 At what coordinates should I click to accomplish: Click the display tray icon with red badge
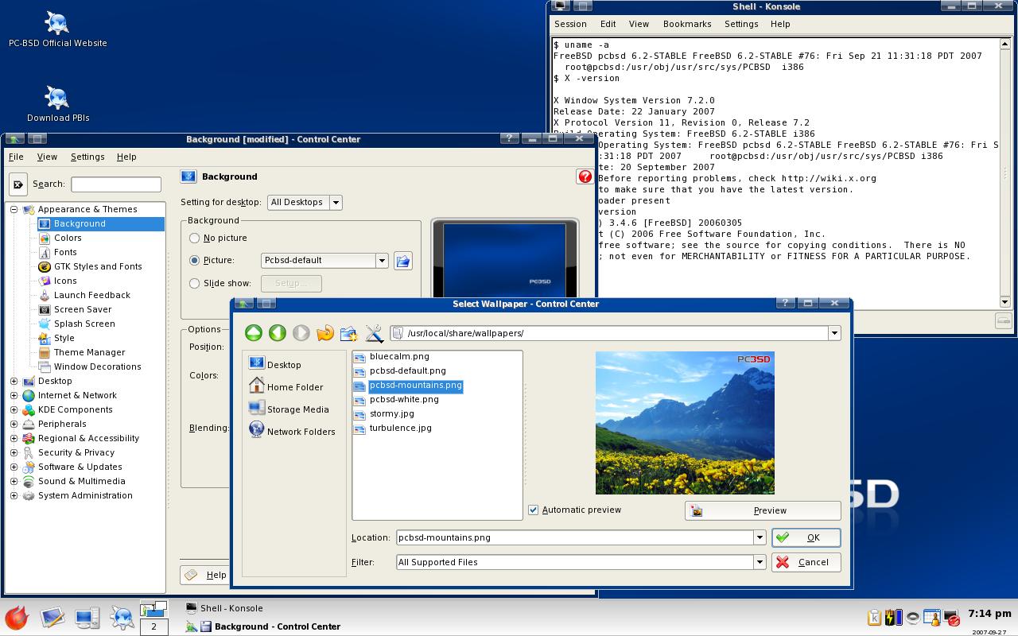click(951, 618)
